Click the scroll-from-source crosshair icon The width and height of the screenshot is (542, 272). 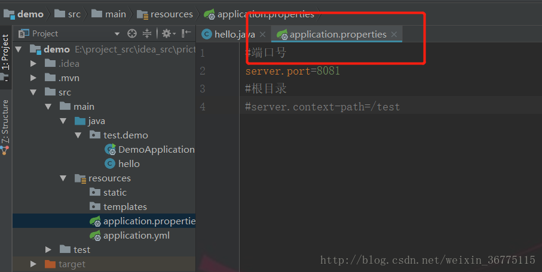[x=132, y=33]
